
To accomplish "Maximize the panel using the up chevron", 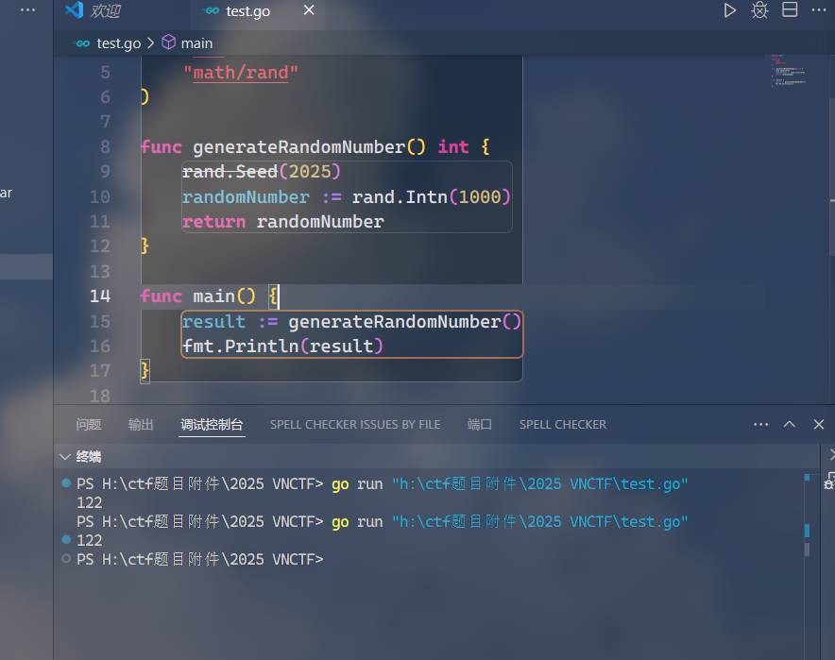I will [790, 425].
